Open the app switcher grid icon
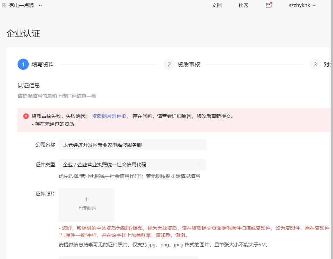333x259 pixels. 4,5
